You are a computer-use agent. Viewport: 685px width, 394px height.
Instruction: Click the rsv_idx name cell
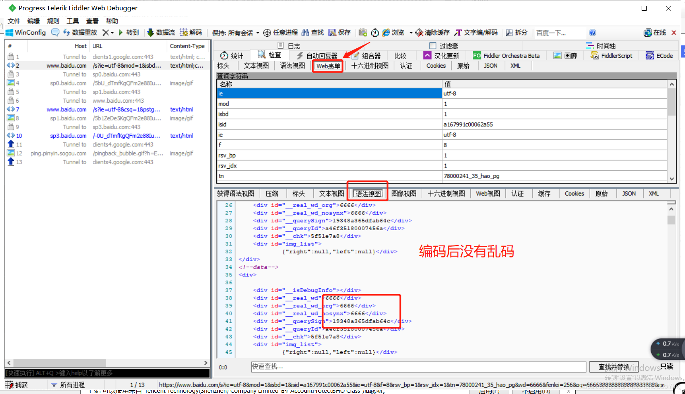point(329,165)
